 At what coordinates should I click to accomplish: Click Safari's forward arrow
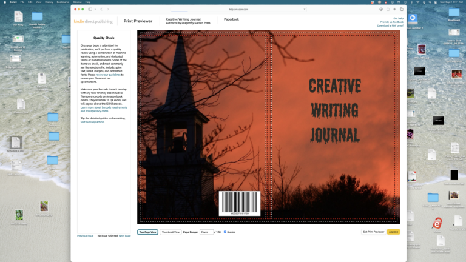[x=108, y=9]
